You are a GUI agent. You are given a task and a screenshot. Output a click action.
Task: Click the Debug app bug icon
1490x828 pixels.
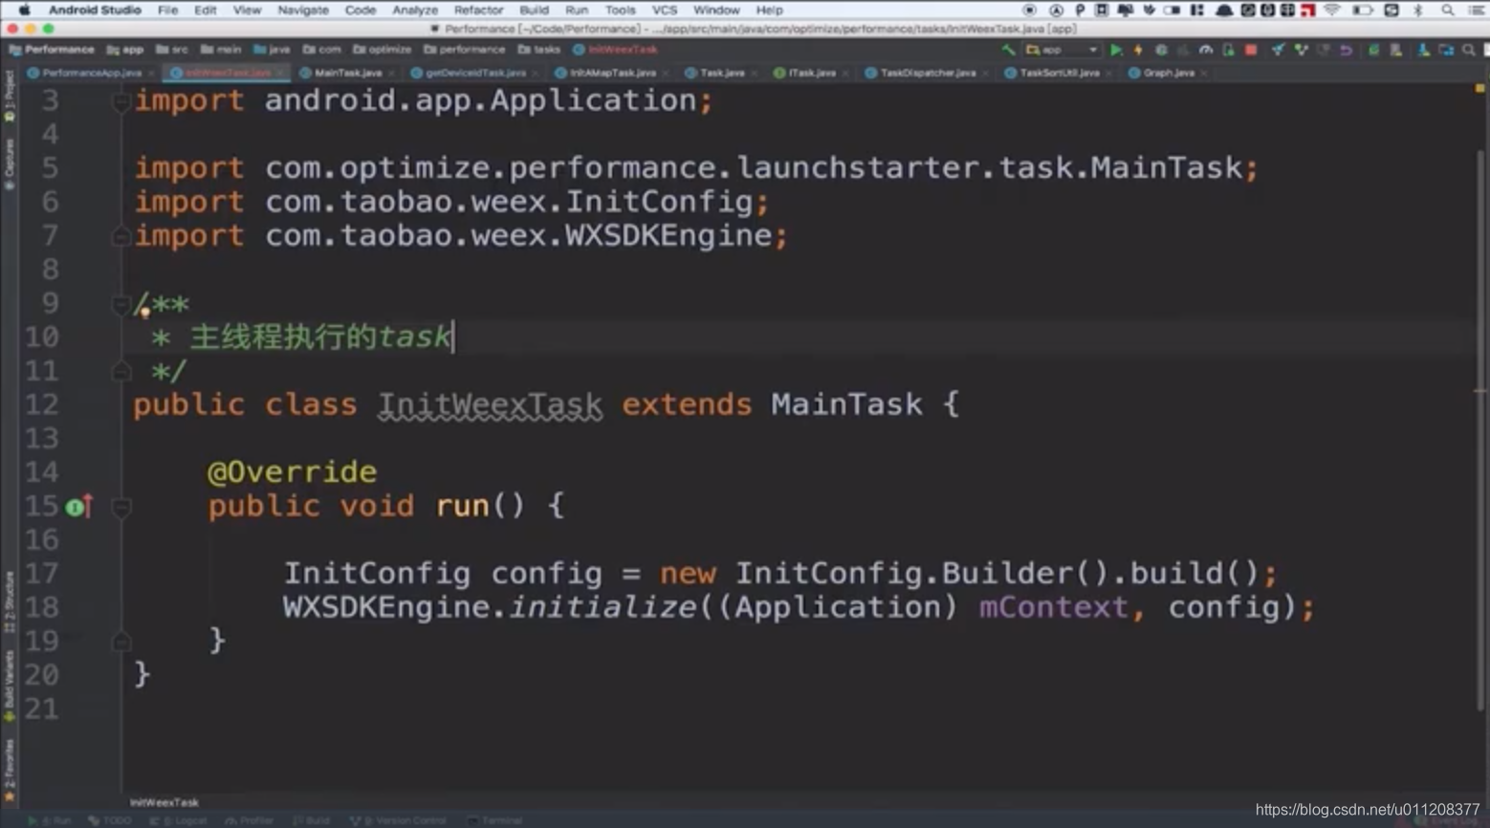[x=1161, y=50]
